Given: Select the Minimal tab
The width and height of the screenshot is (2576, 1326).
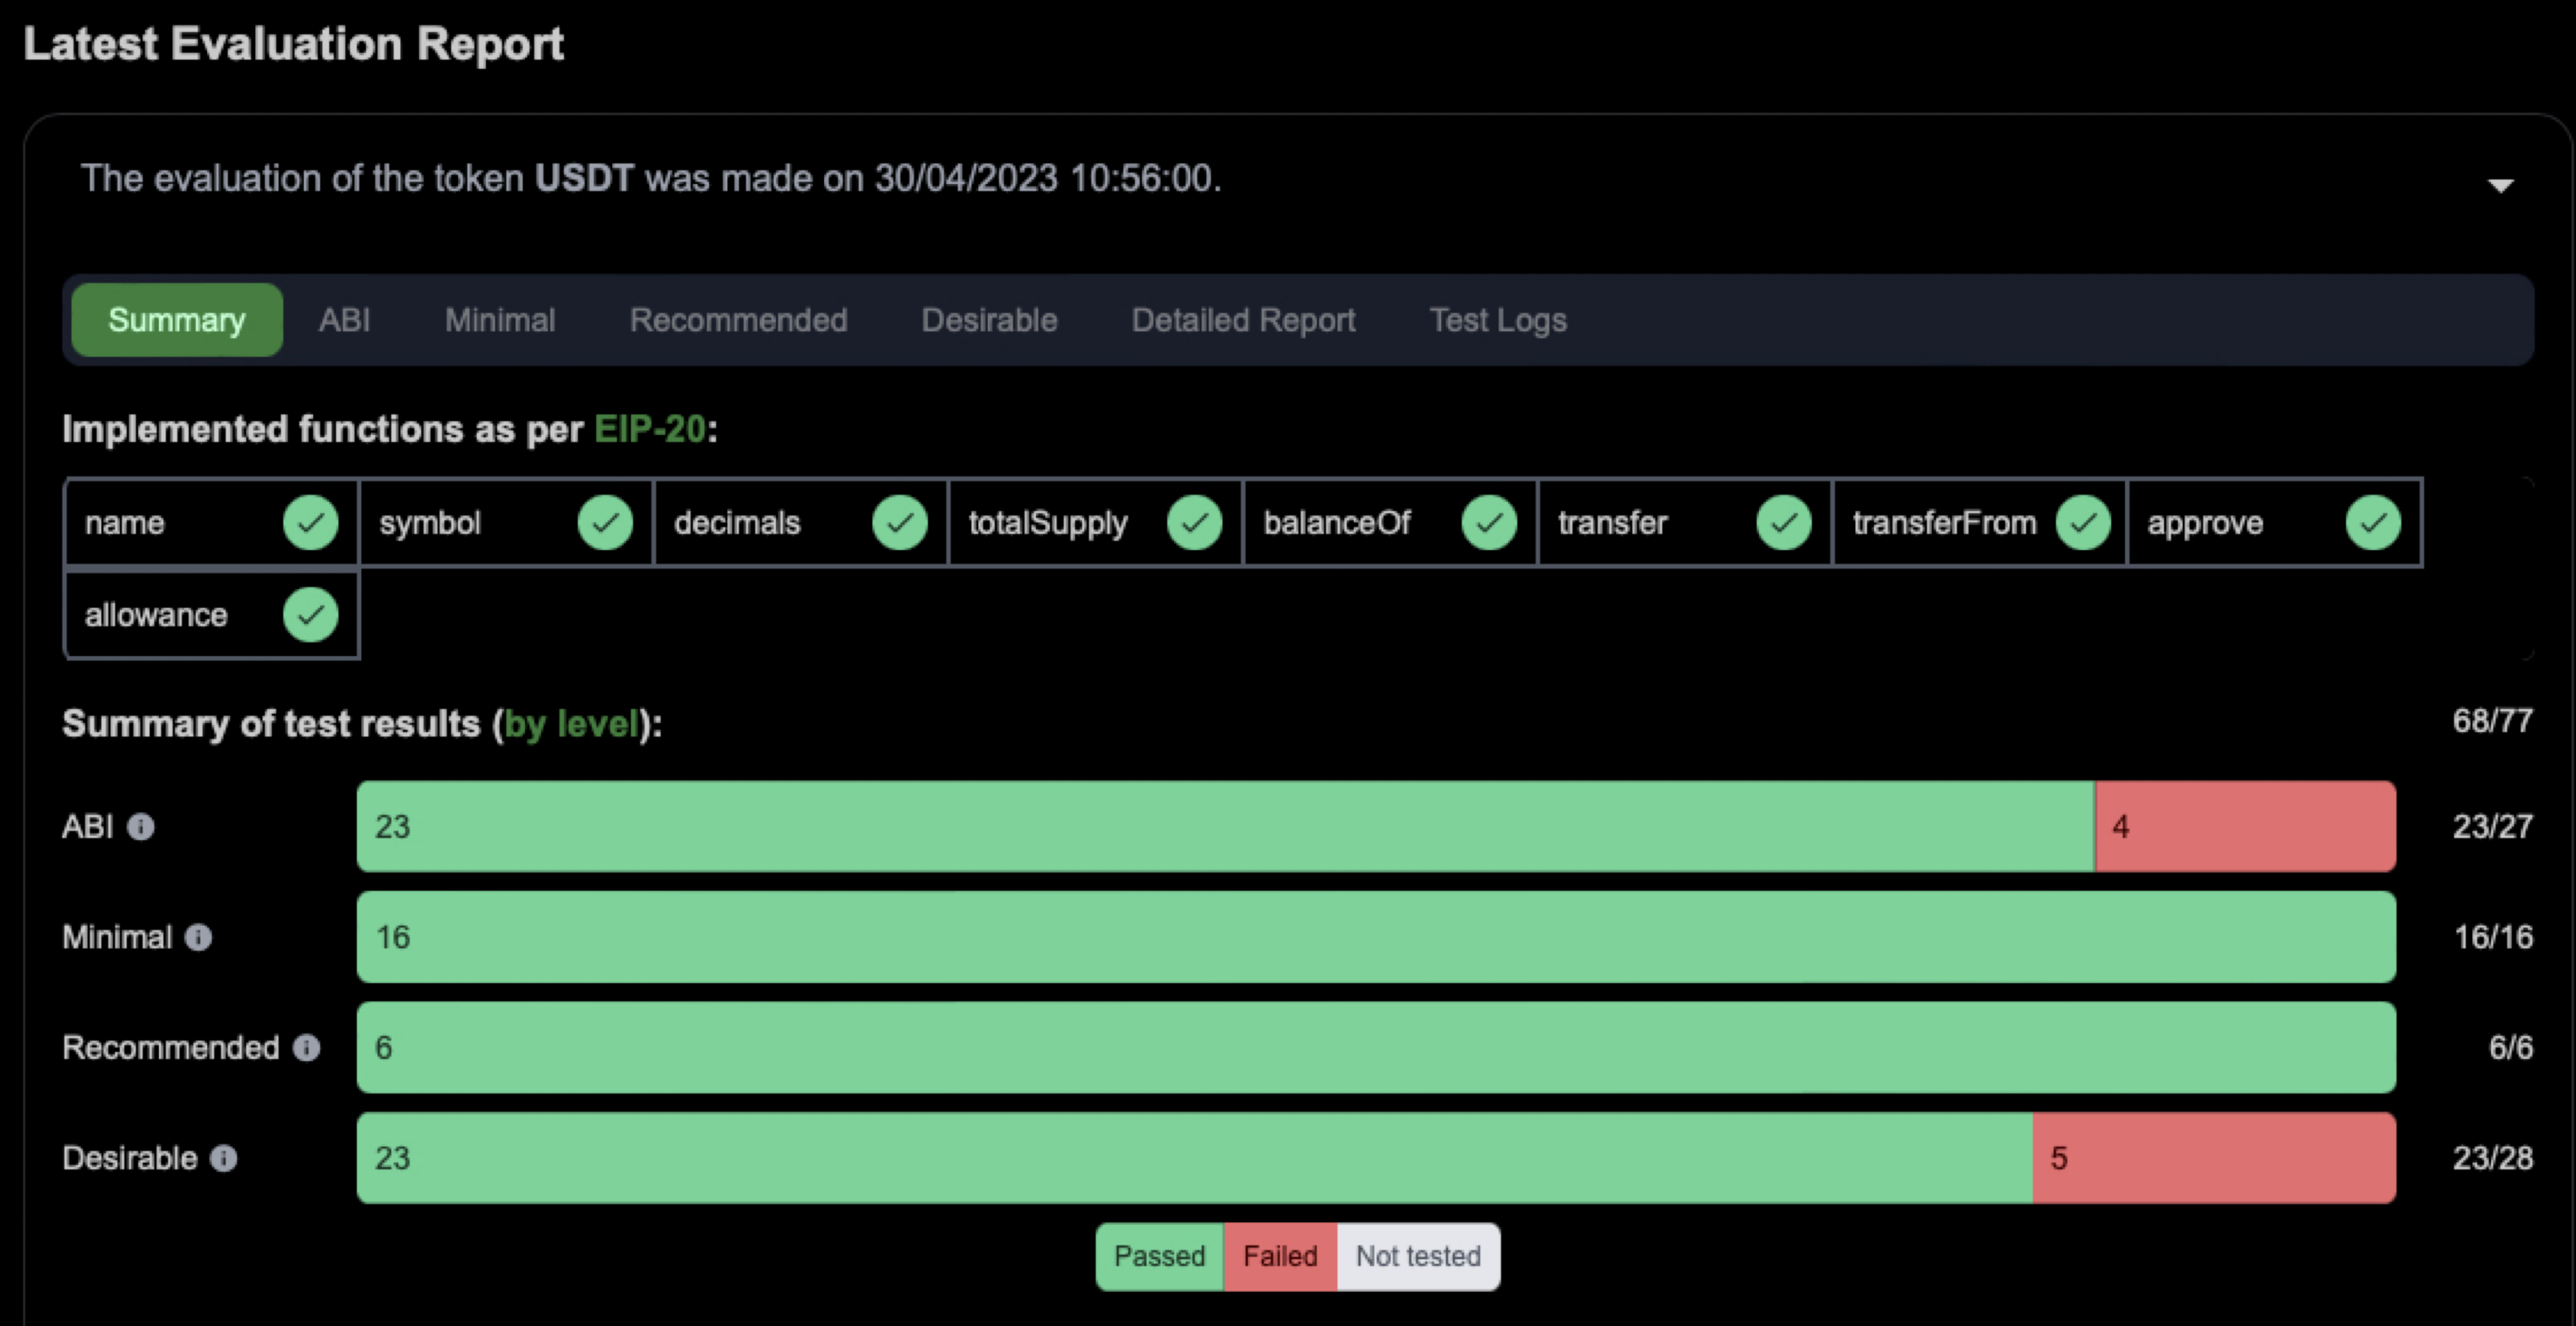Looking at the screenshot, I should pos(500,320).
